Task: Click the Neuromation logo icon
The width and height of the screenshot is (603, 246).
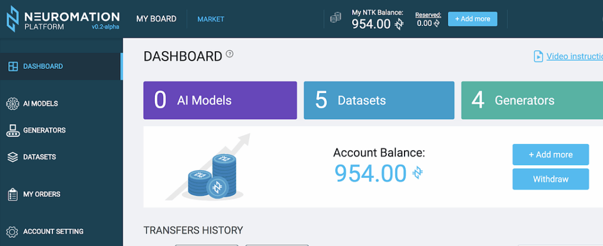Action: (x=12, y=19)
